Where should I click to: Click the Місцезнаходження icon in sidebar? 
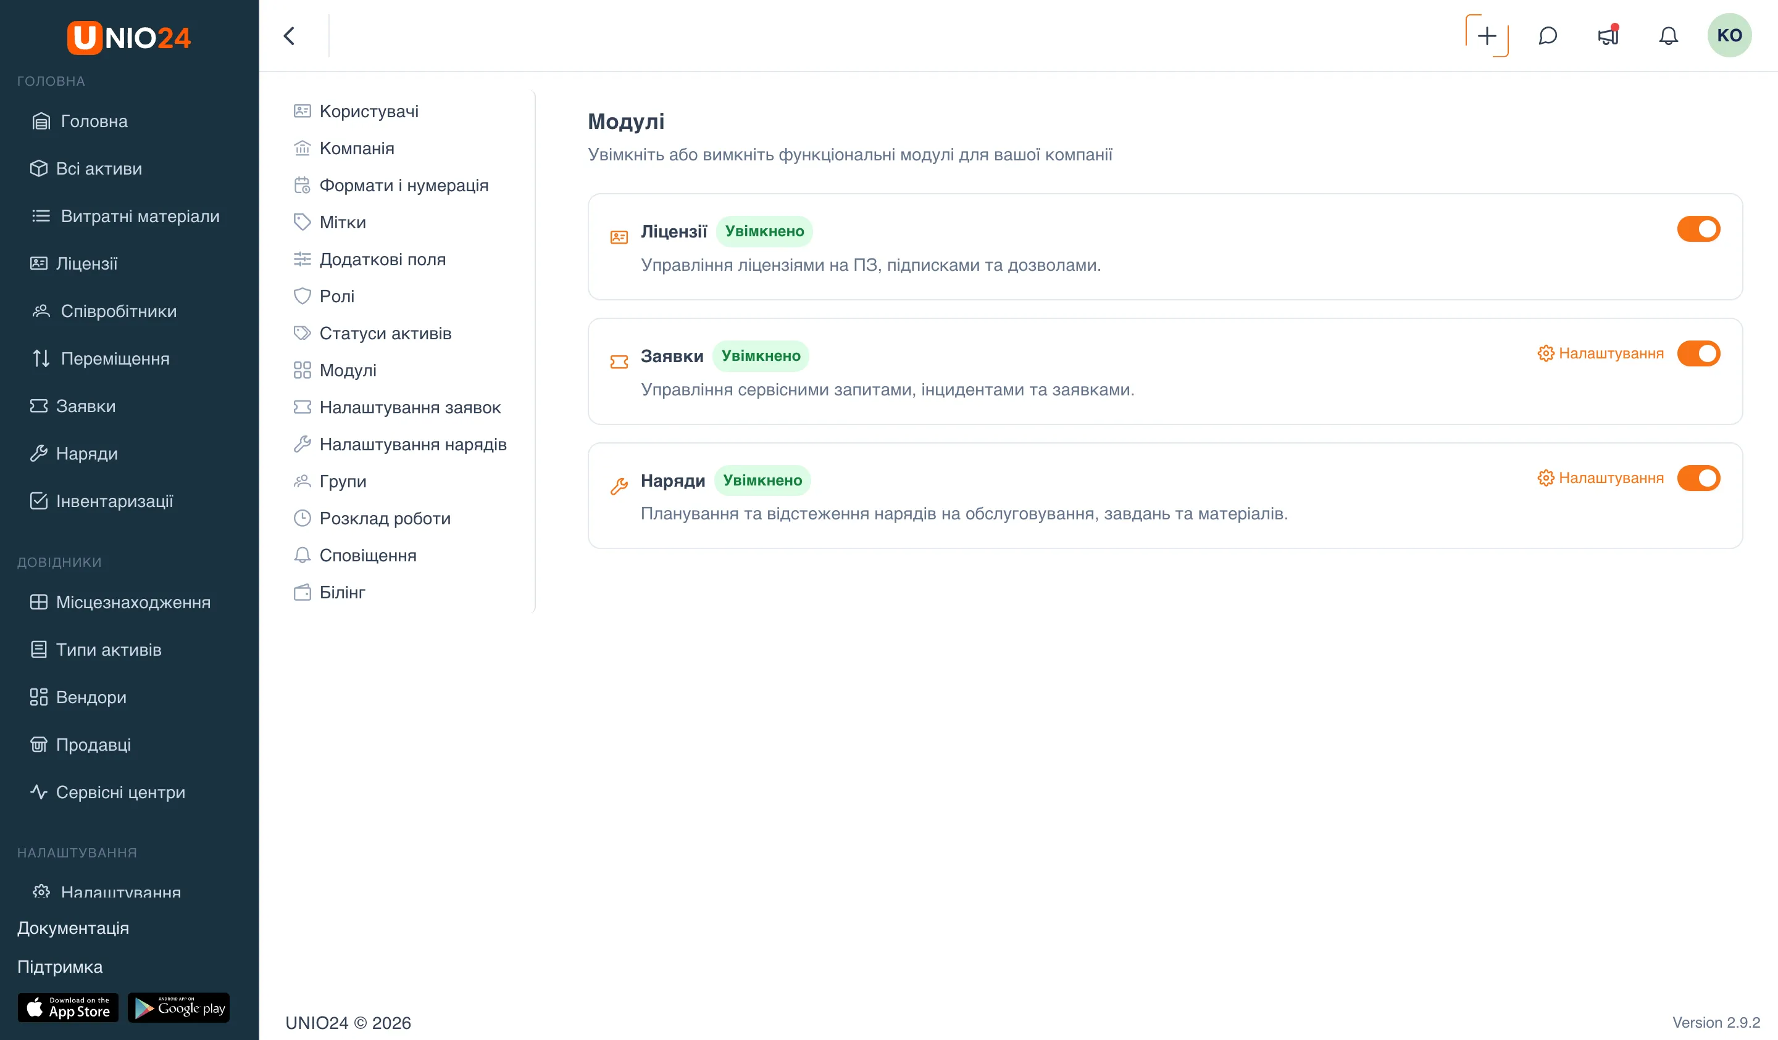(39, 602)
